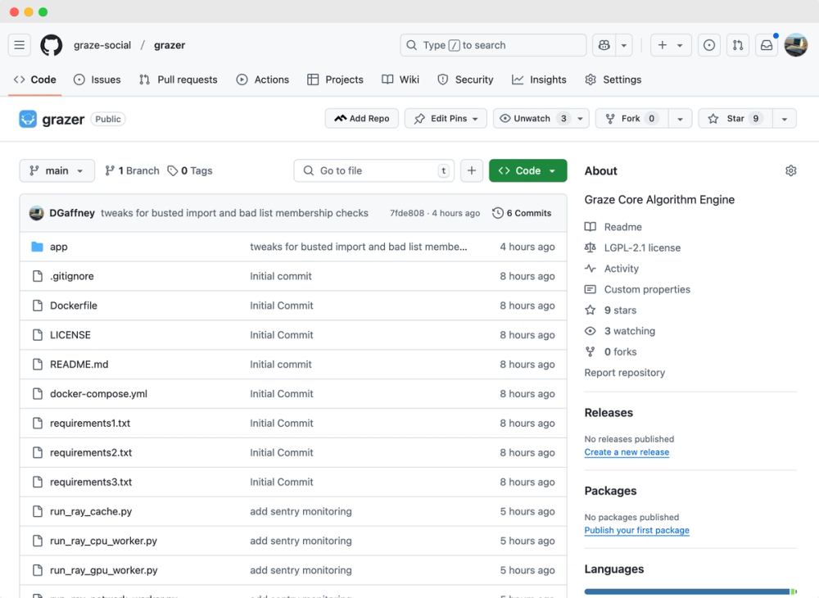Click the Python segment of languages bar

click(x=687, y=591)
